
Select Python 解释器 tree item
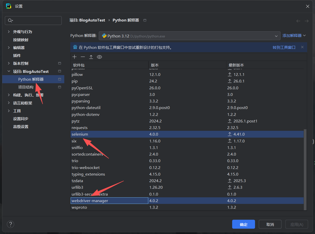[33, 79]
